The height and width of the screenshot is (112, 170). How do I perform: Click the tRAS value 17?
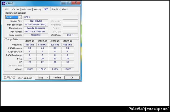point(29,59)
